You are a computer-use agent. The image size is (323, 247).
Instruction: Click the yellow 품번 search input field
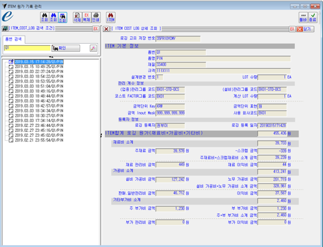pyautogui.click(x=27, y=48)
